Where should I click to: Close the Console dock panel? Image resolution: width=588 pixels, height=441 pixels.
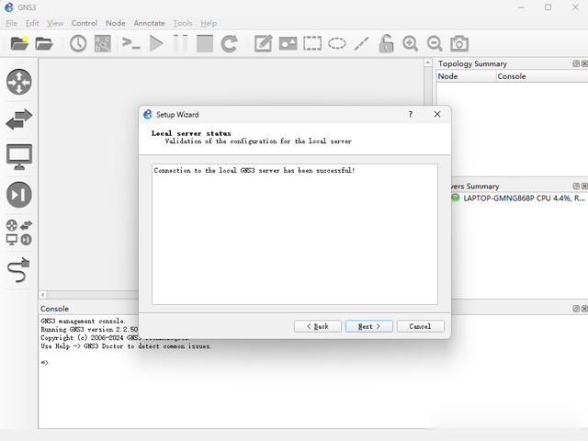584,309
